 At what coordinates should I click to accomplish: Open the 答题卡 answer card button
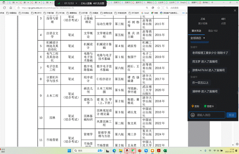[x=209, y=106]
